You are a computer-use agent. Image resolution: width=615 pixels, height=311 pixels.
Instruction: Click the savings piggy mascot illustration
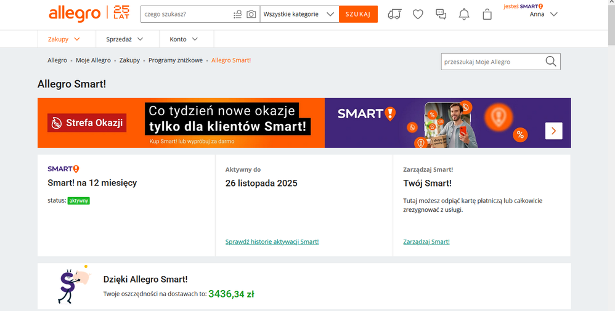(74, 285)
